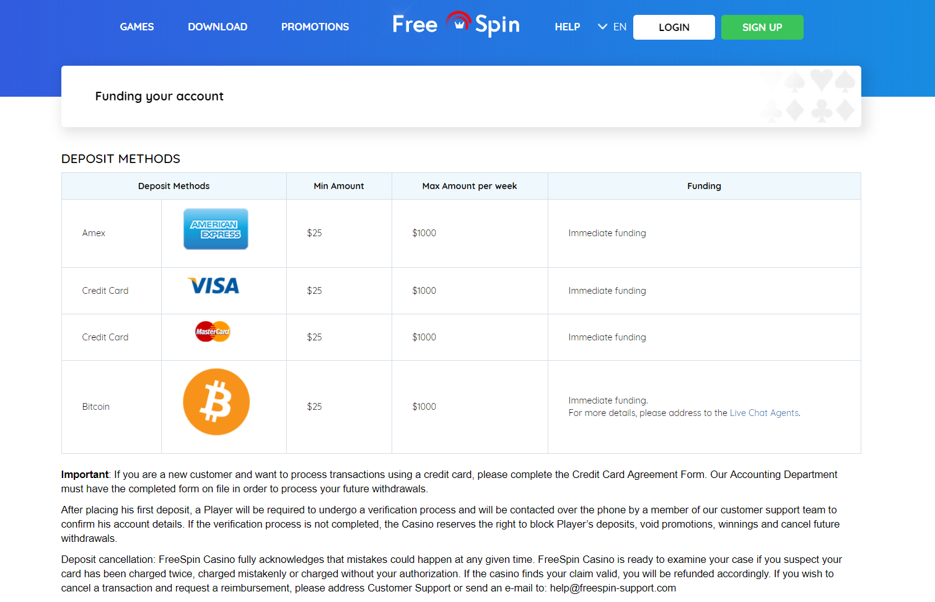This screenshot has width=935, height=602.
Task: Open the DOWNLOAD menu item
Action: 217,27
